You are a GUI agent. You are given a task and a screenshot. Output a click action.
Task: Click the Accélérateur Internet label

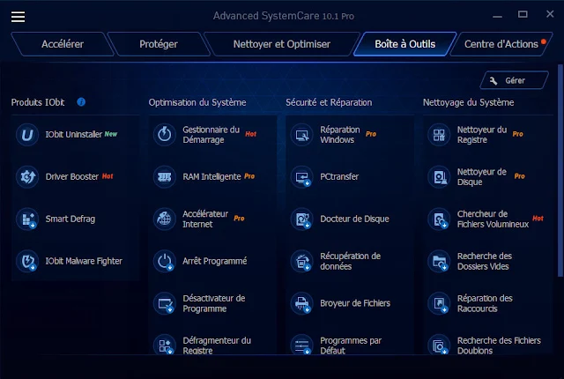pos(205,219)
